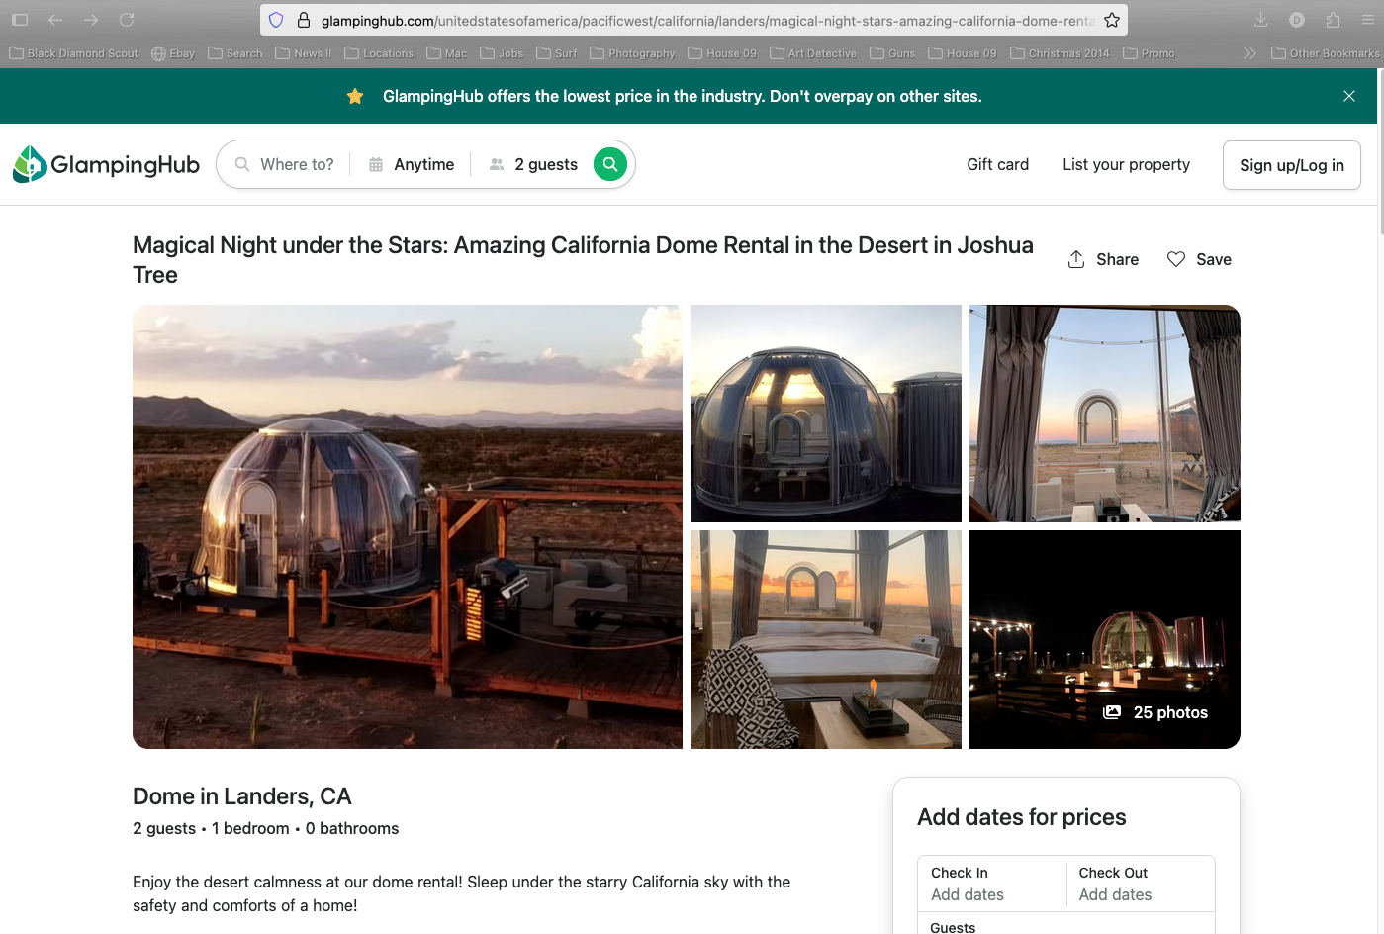
Task: Go back to previous page
Action: point(55,20)
